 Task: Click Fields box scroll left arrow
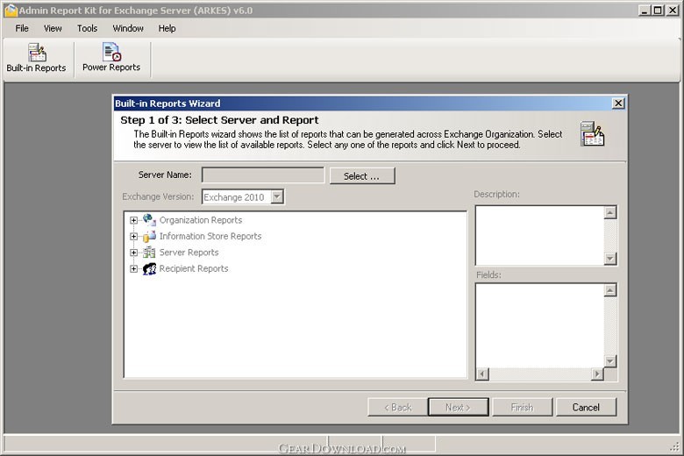pos(482,374)
